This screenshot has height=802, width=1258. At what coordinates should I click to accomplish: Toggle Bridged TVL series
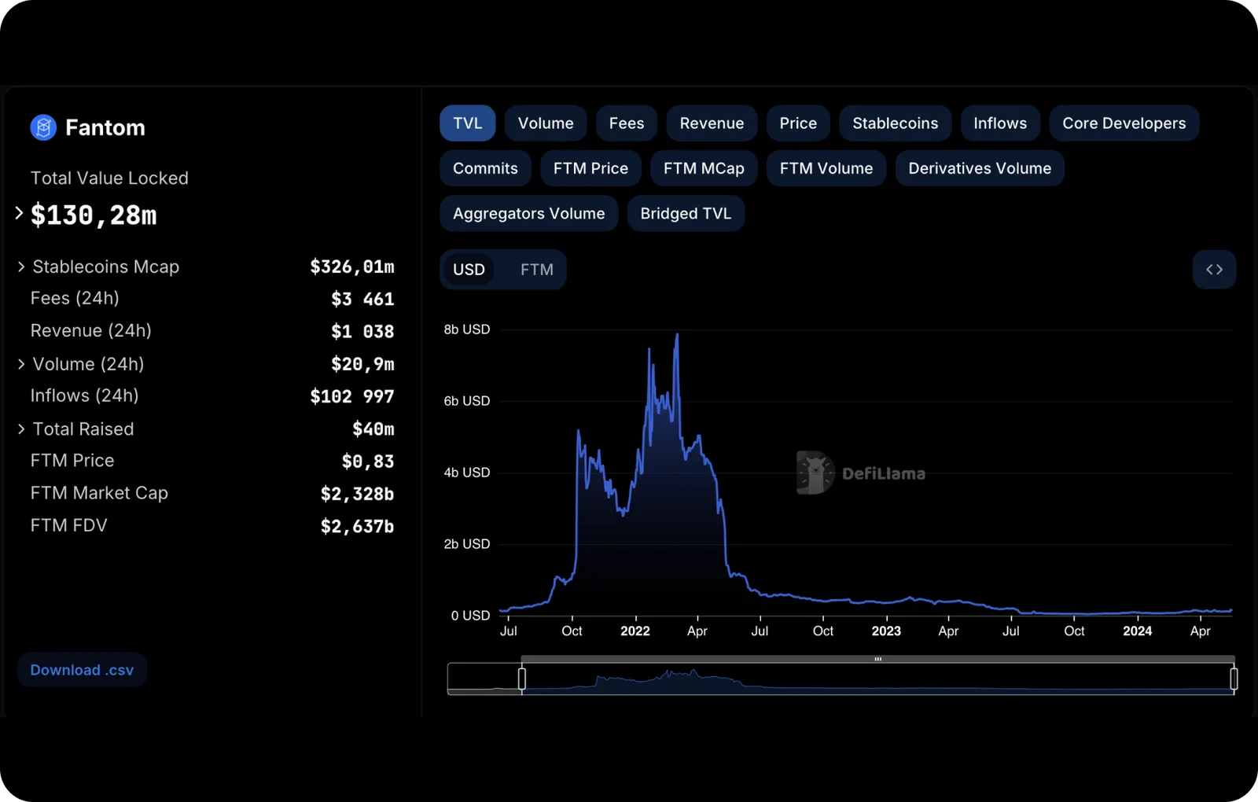[x=686, y=214]
